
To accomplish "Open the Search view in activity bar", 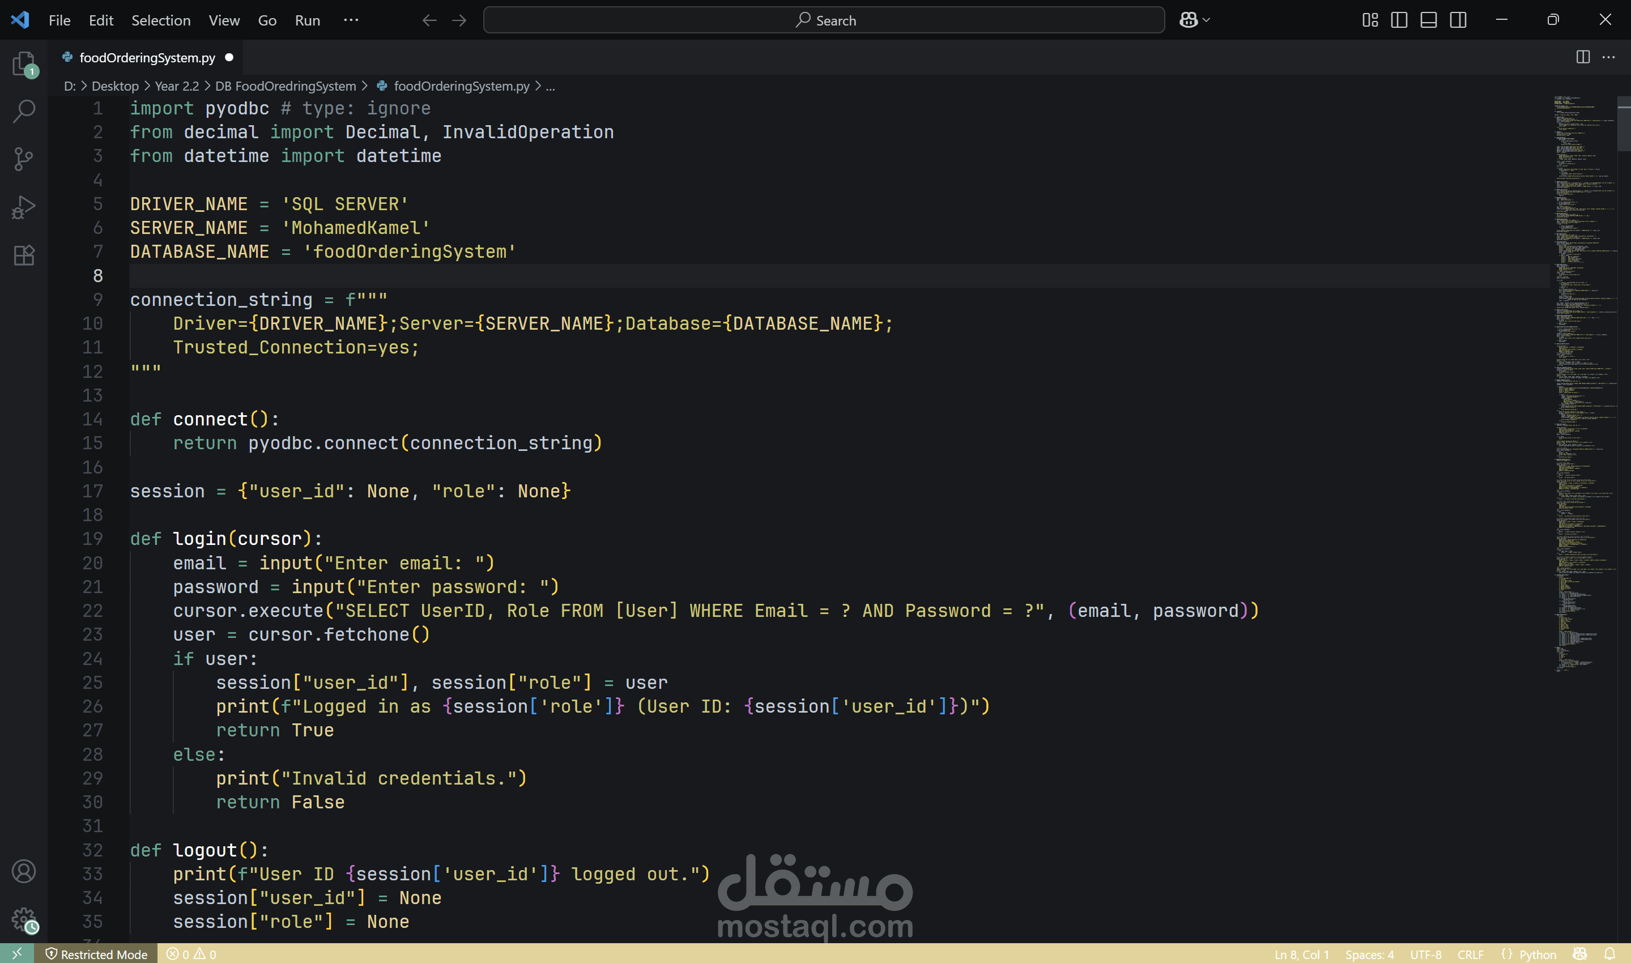I will coord(24,111).
